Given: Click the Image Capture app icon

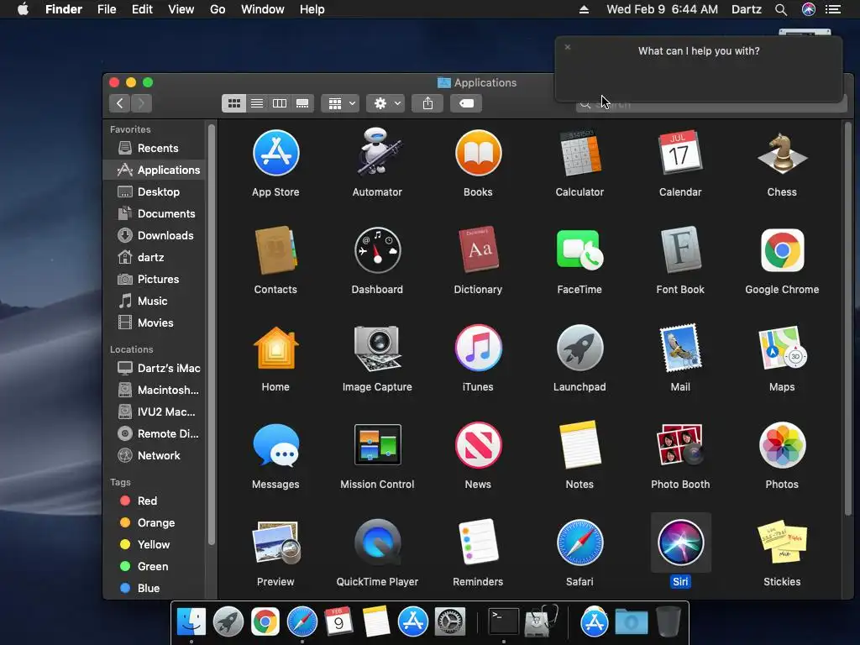Looking at the screenshot, I should pyautogui.click(x=377, y=349).
